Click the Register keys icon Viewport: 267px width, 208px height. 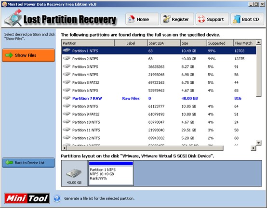166,19
